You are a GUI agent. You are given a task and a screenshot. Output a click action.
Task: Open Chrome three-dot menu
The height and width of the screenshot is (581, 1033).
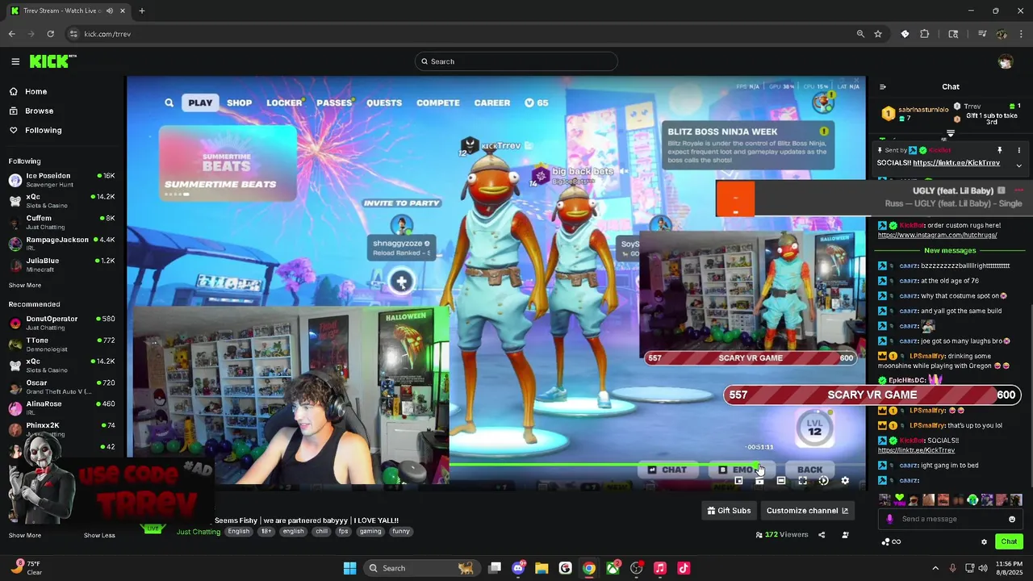click(1021, 34)
